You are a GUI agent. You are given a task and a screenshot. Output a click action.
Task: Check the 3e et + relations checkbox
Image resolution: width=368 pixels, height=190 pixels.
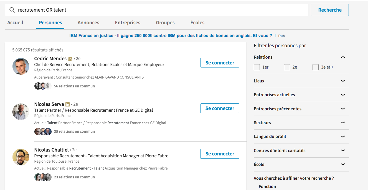point(315,67)
